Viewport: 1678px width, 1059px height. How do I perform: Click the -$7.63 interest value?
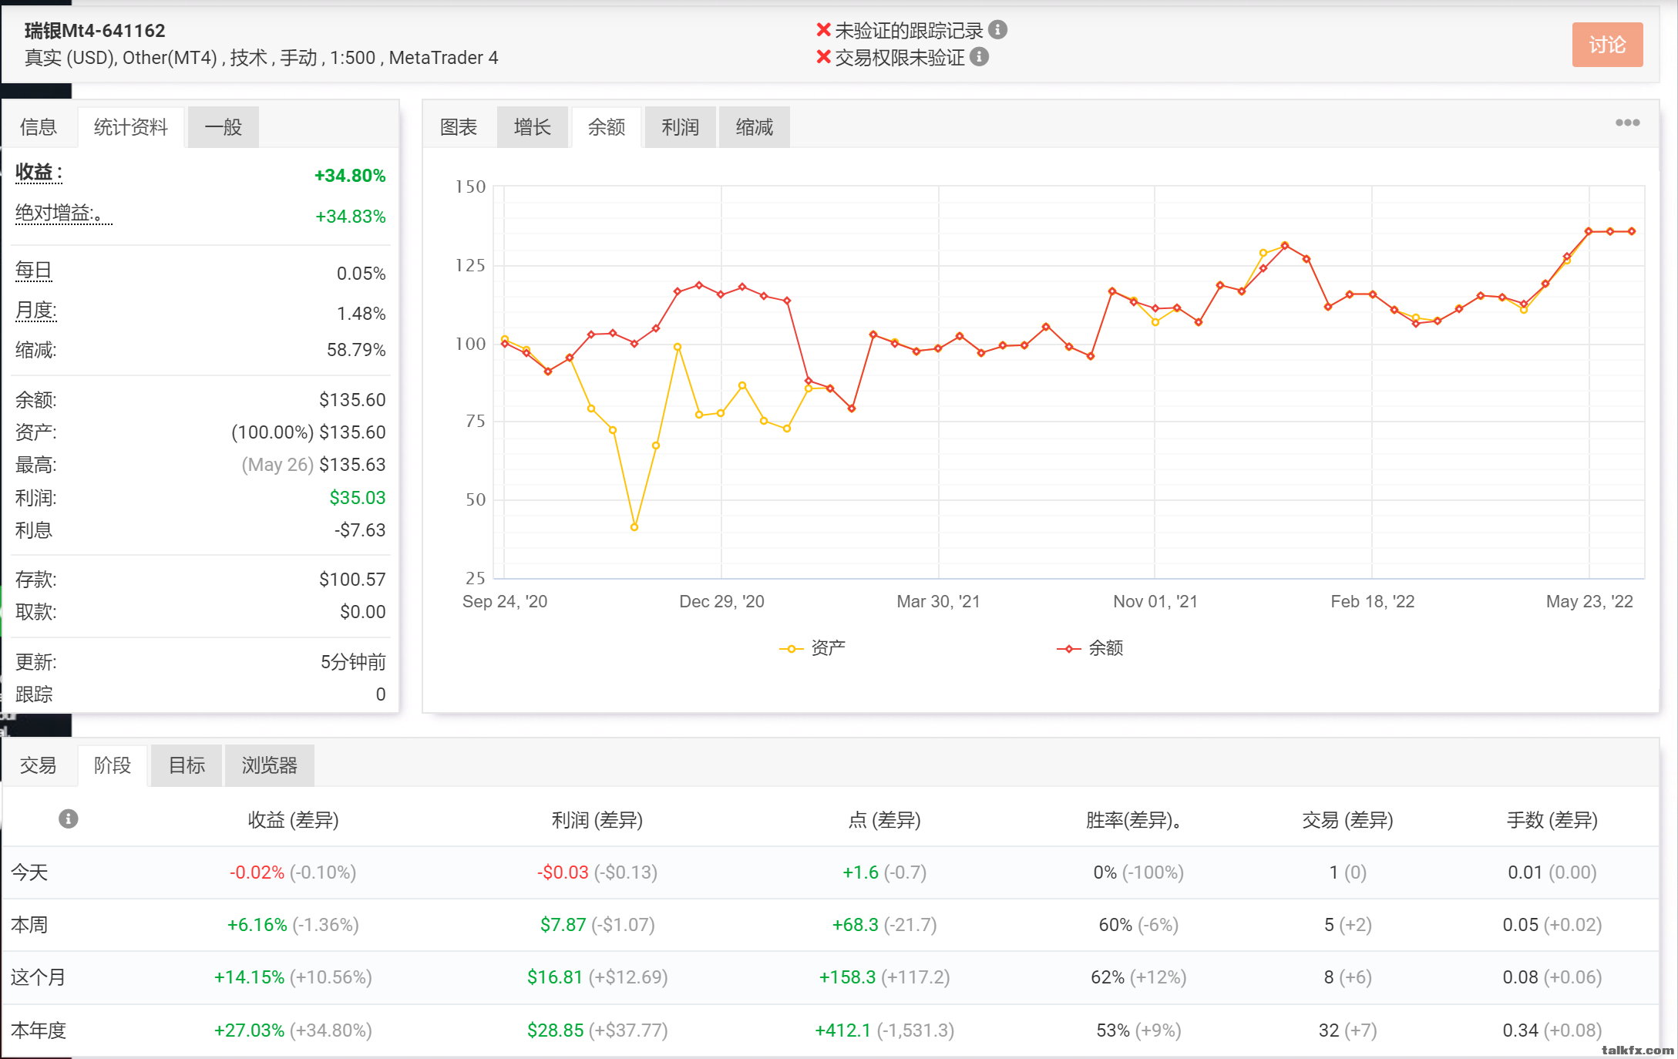tap(360, 530)
